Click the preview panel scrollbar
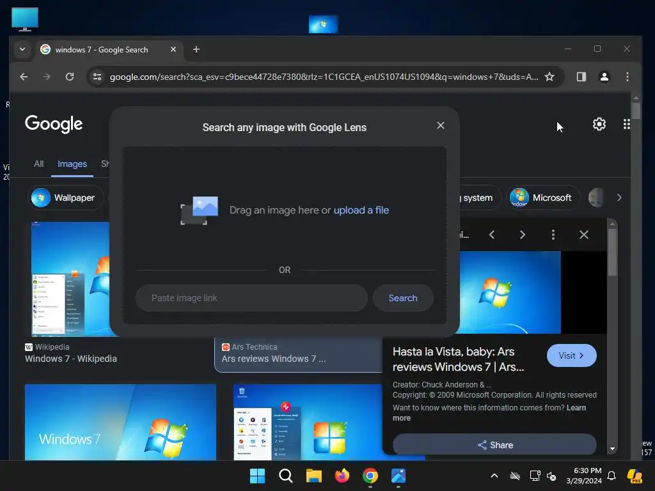This screenshot has width=655, height=491. pos(612,253)
